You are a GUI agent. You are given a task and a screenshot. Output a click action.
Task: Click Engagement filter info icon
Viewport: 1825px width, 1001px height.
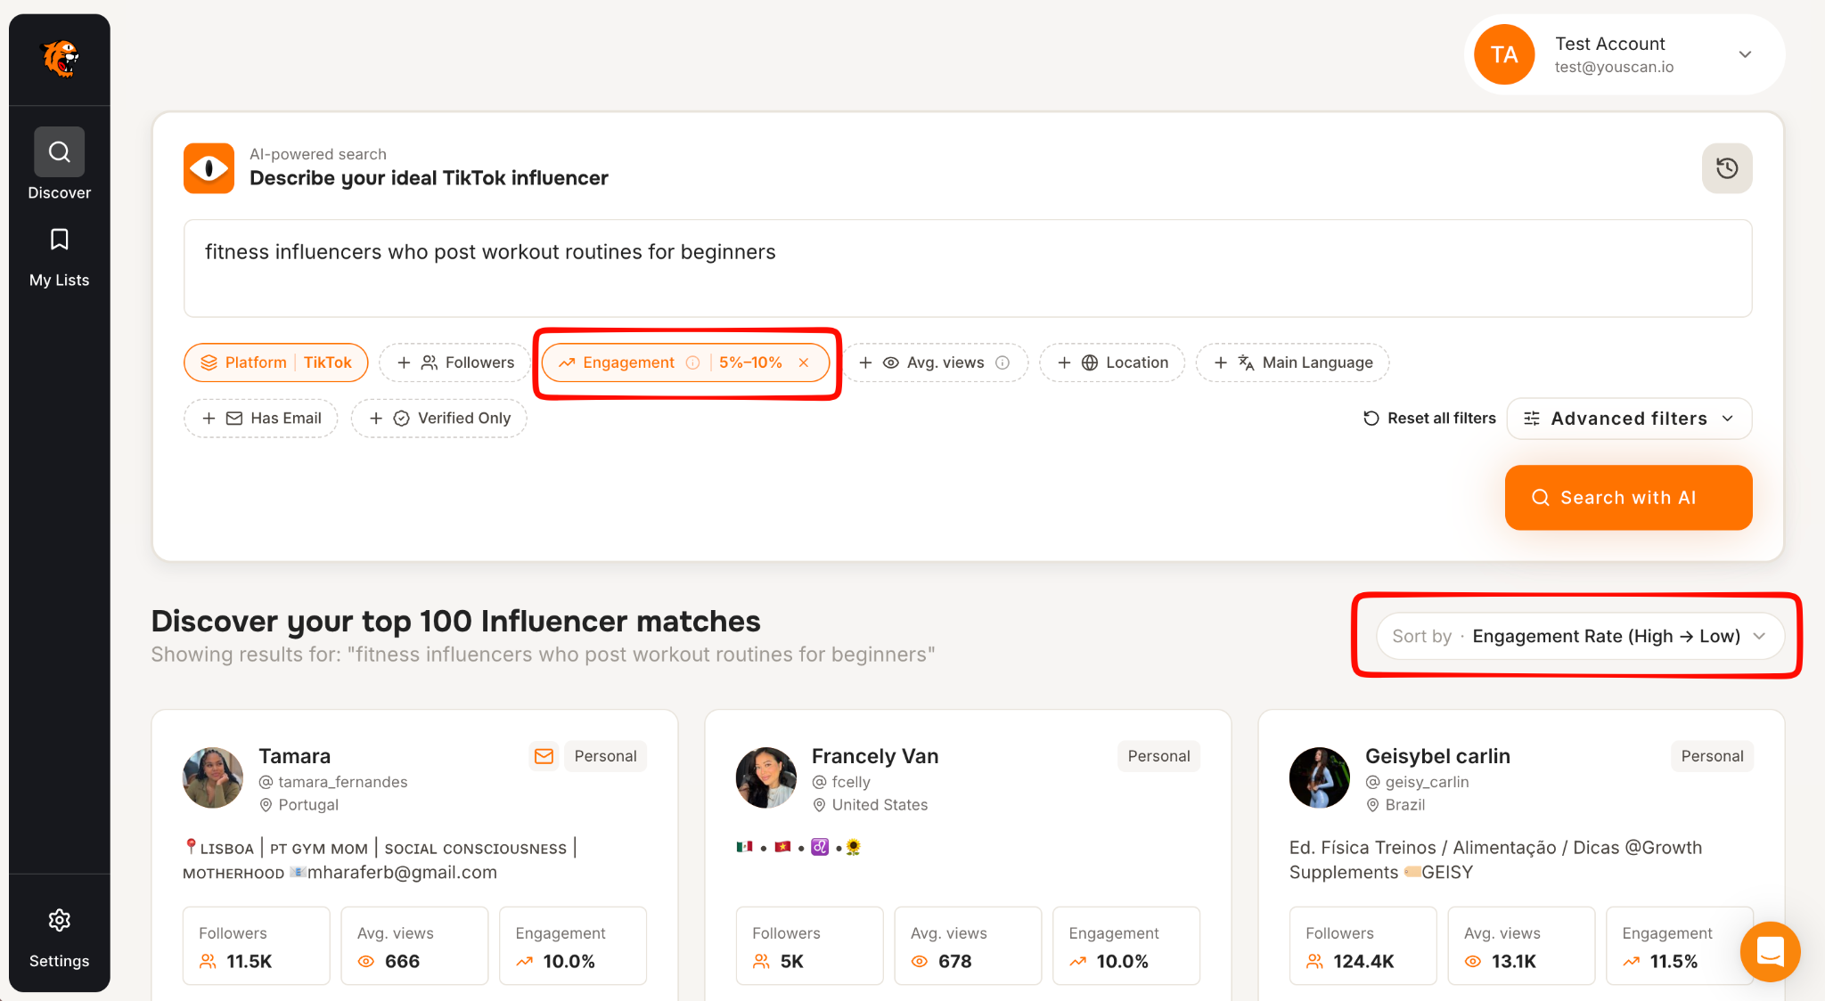[x=692, y=362]
